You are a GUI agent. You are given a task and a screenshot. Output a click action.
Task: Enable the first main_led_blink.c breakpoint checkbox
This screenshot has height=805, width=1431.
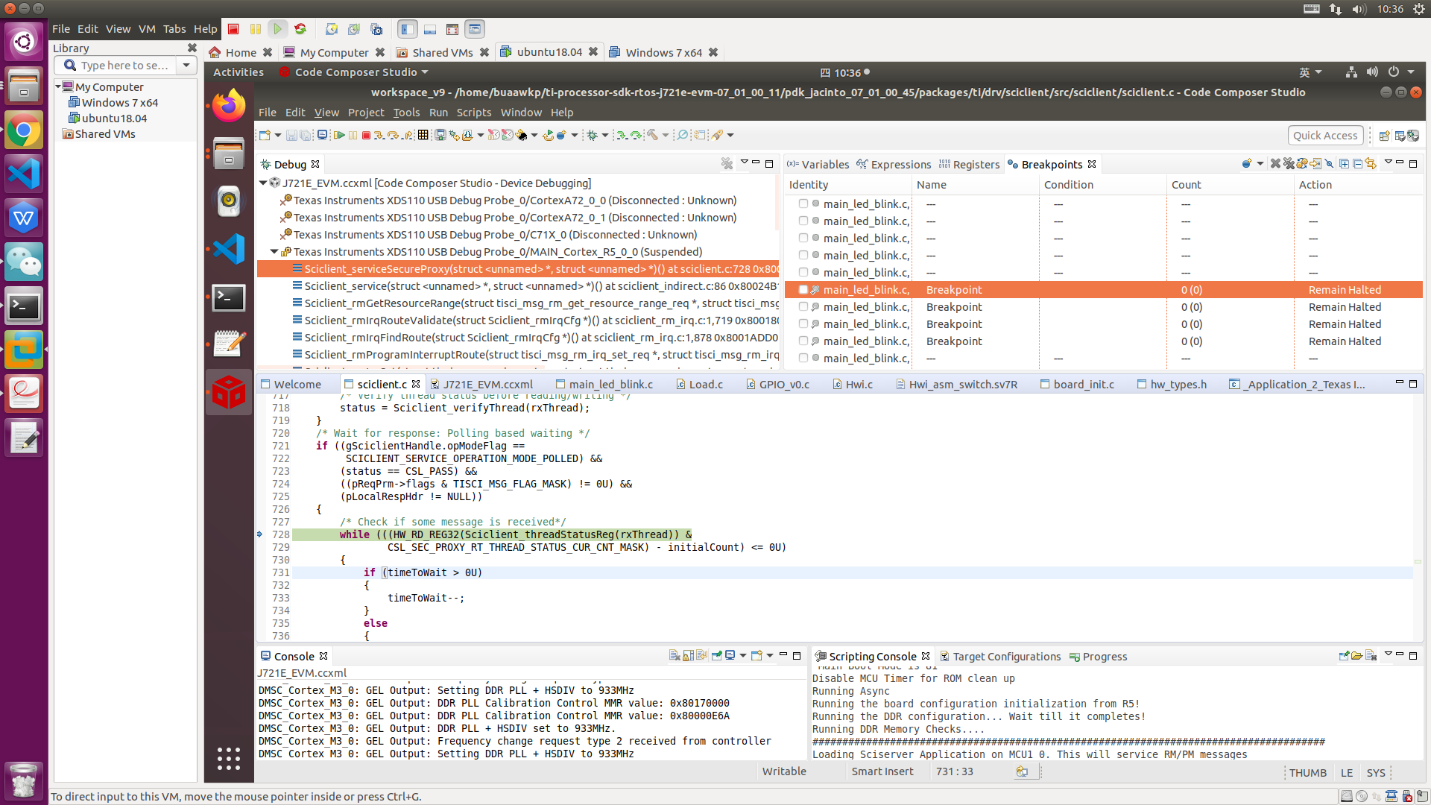(803, 203)
